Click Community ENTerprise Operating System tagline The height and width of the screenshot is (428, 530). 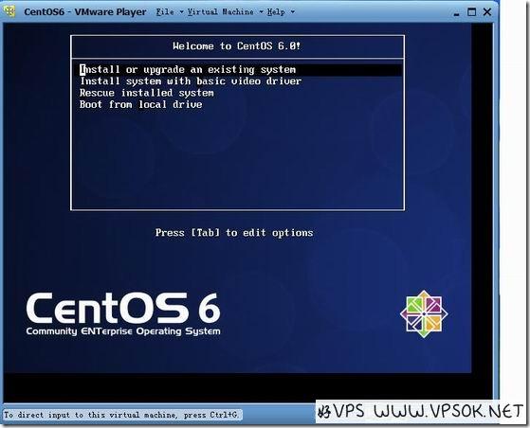coord(123,331)
